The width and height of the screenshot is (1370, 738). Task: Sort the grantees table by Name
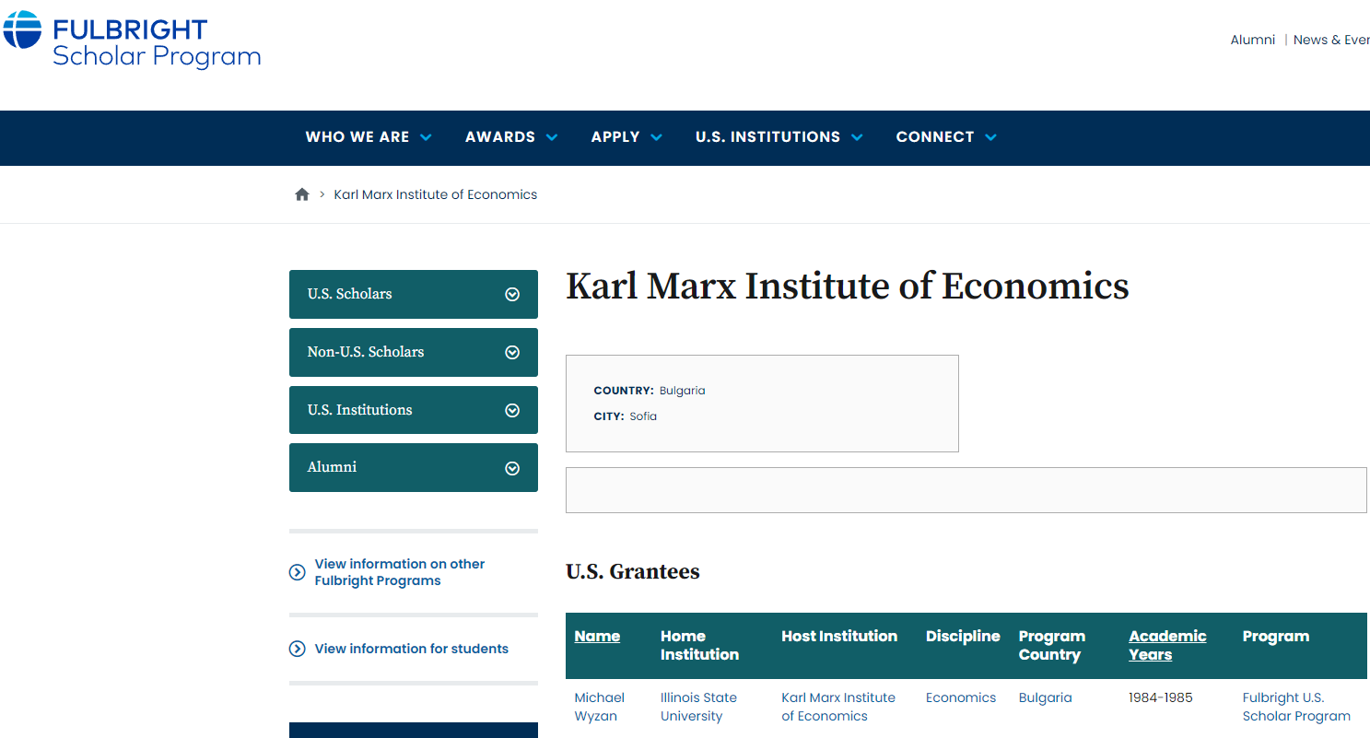click(597, 637)
